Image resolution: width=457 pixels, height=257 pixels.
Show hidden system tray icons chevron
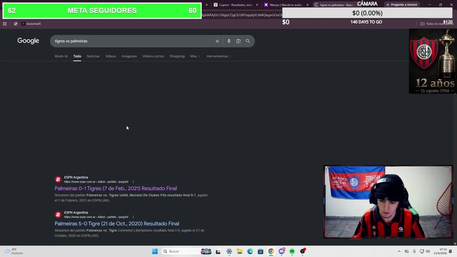[399, 251]
